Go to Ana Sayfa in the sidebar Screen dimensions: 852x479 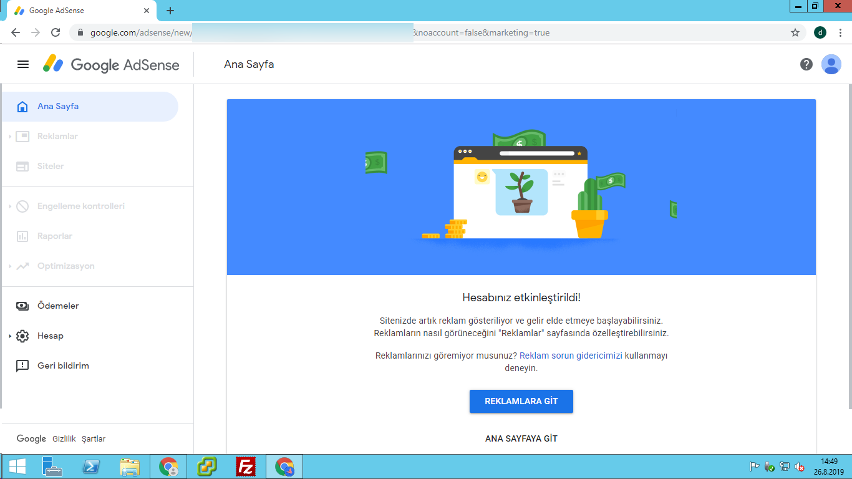[x=90, y=107]
